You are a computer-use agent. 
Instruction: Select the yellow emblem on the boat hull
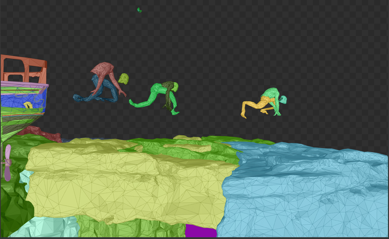tap(28, 105)
